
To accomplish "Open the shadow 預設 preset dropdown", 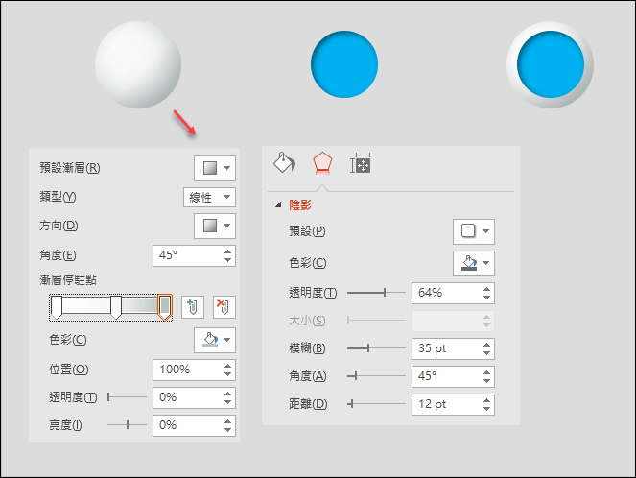I will click(474, 231).
